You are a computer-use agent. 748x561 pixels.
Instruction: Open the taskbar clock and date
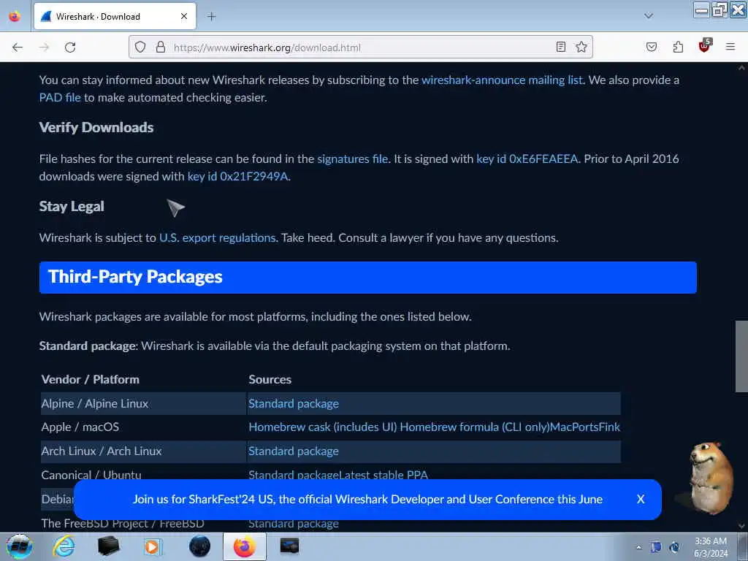click(x=711, y=547)
